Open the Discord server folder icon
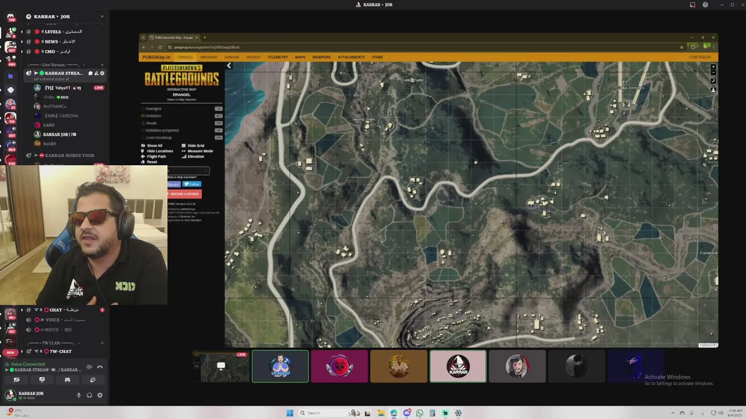This screenshot has height=419, width=746. 10,76
